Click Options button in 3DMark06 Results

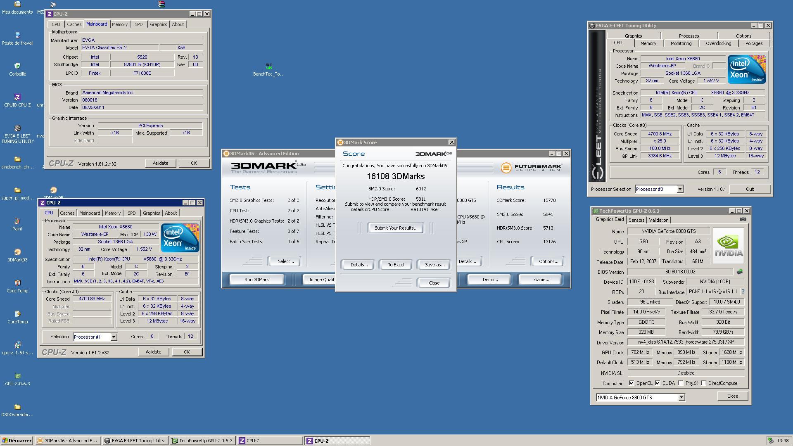click(x=548, y=261)
